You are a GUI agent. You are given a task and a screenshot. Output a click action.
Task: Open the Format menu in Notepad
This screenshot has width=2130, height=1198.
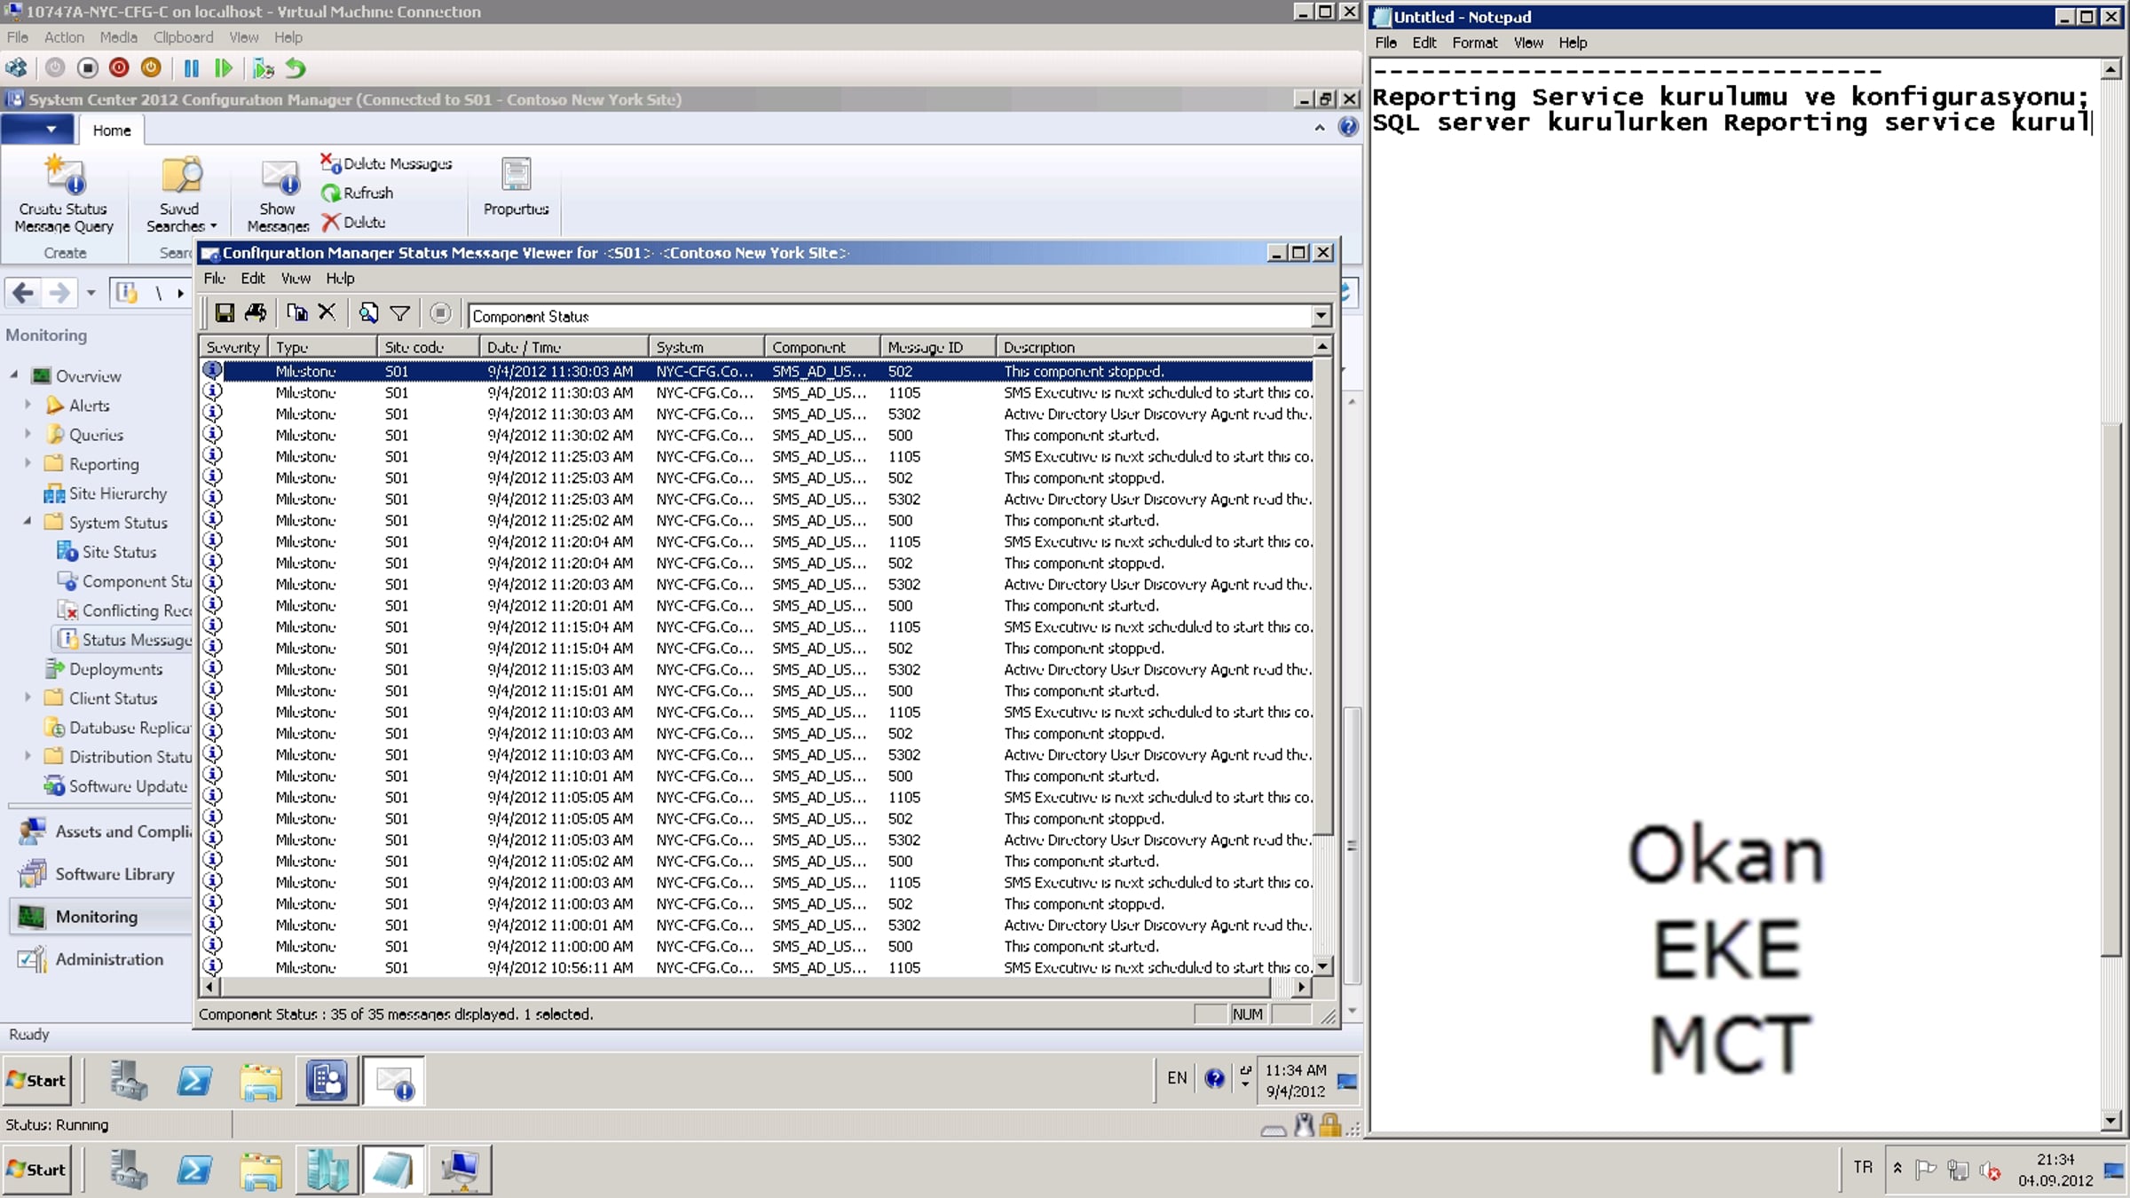(1474, 43)
